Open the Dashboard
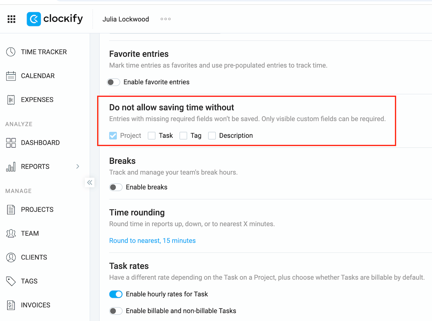The image size is (432, 321). pyautogui.click(x=40, y=142)
